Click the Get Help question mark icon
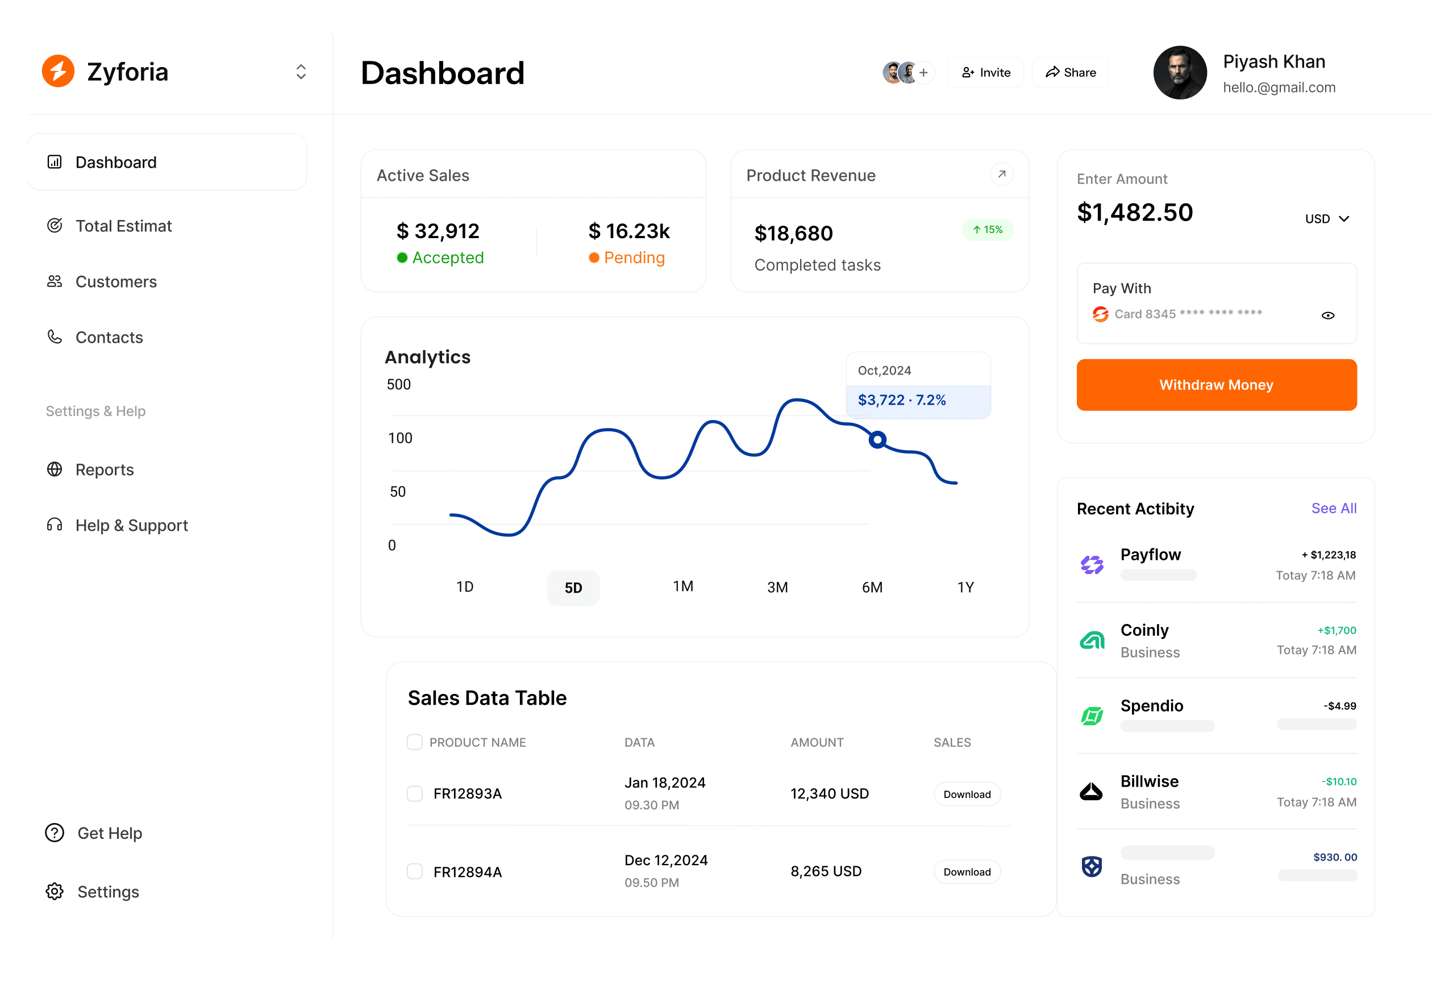The height and width of the screenshot is (981, 1432). (x=54, y=833)
